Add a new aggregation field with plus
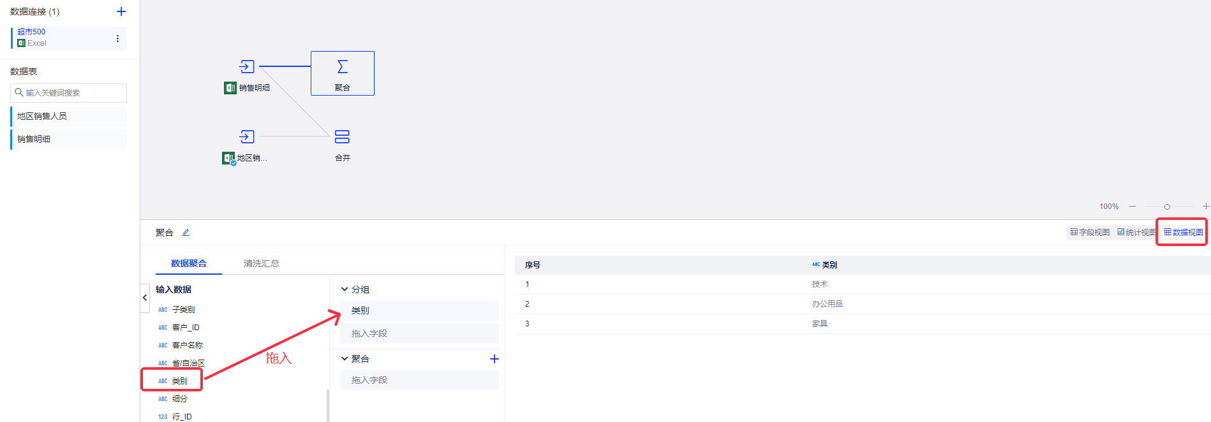 494,359
